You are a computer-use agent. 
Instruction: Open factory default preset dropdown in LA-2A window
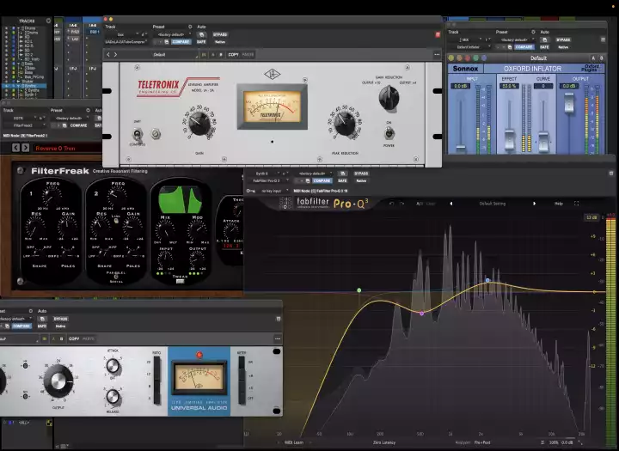point(174,34)
